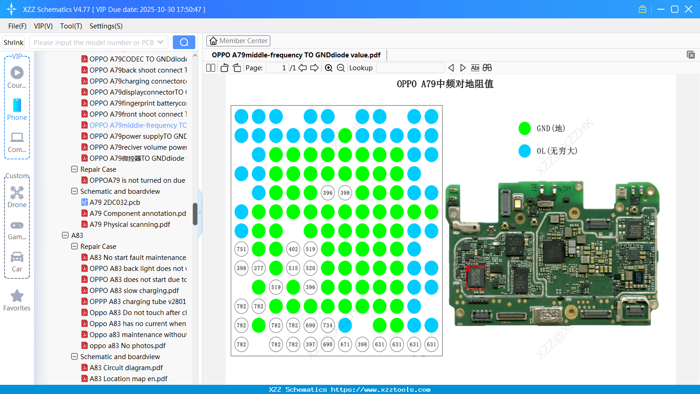Collapse the A83 tree node
The height and width of the screenshot is (394, 700).
pos(65,235)
